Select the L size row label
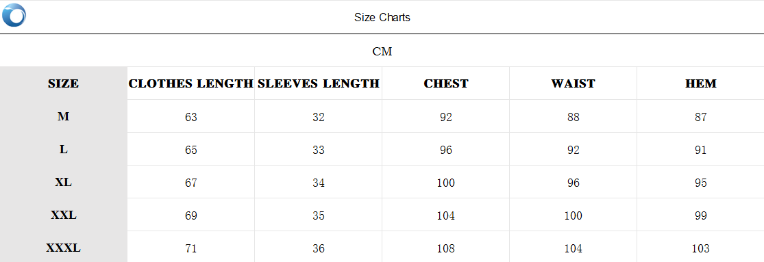This screenshot has width=764, height=262. 63,150
